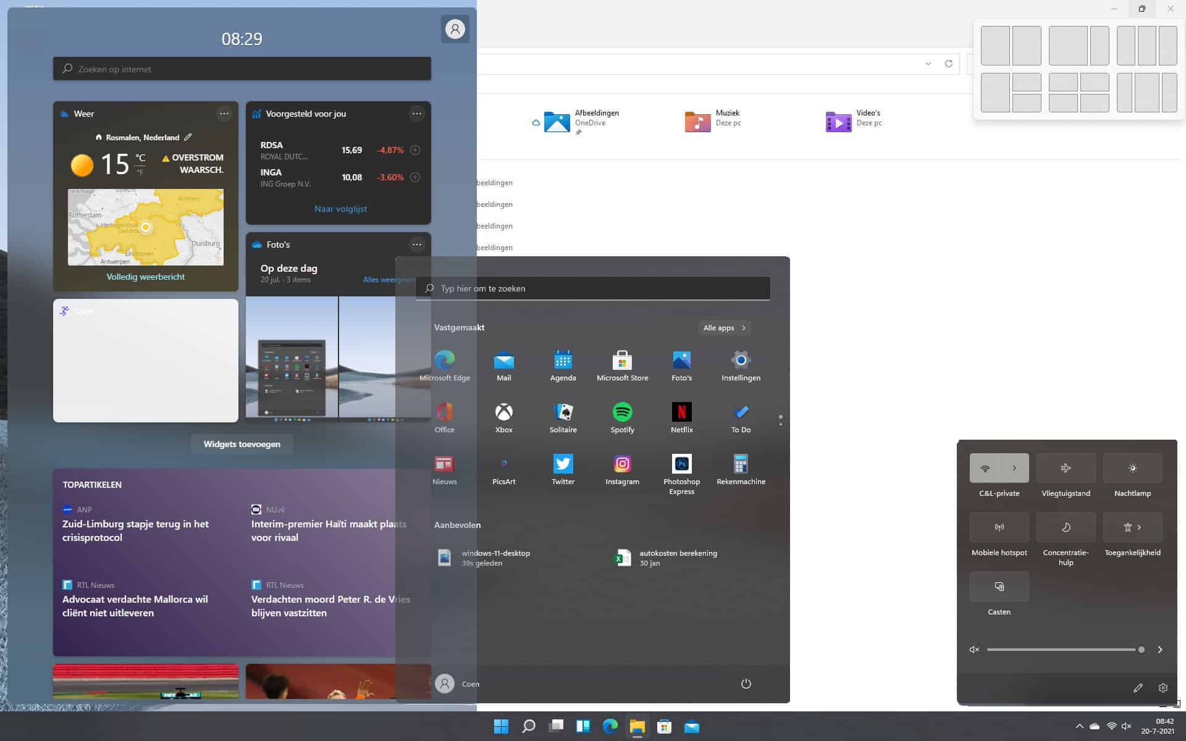Open Rekenmachine calculator app
Image resolution: width=1186 pixels, height=741 pixels.
[x=741, y=469]
